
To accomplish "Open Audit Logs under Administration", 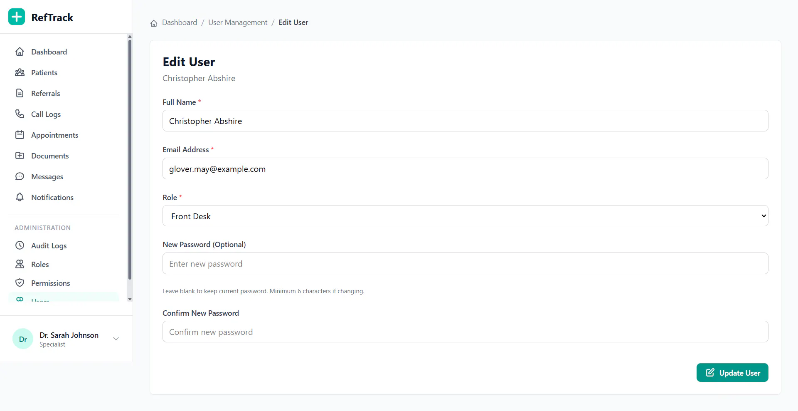I will tap(64, 245).
